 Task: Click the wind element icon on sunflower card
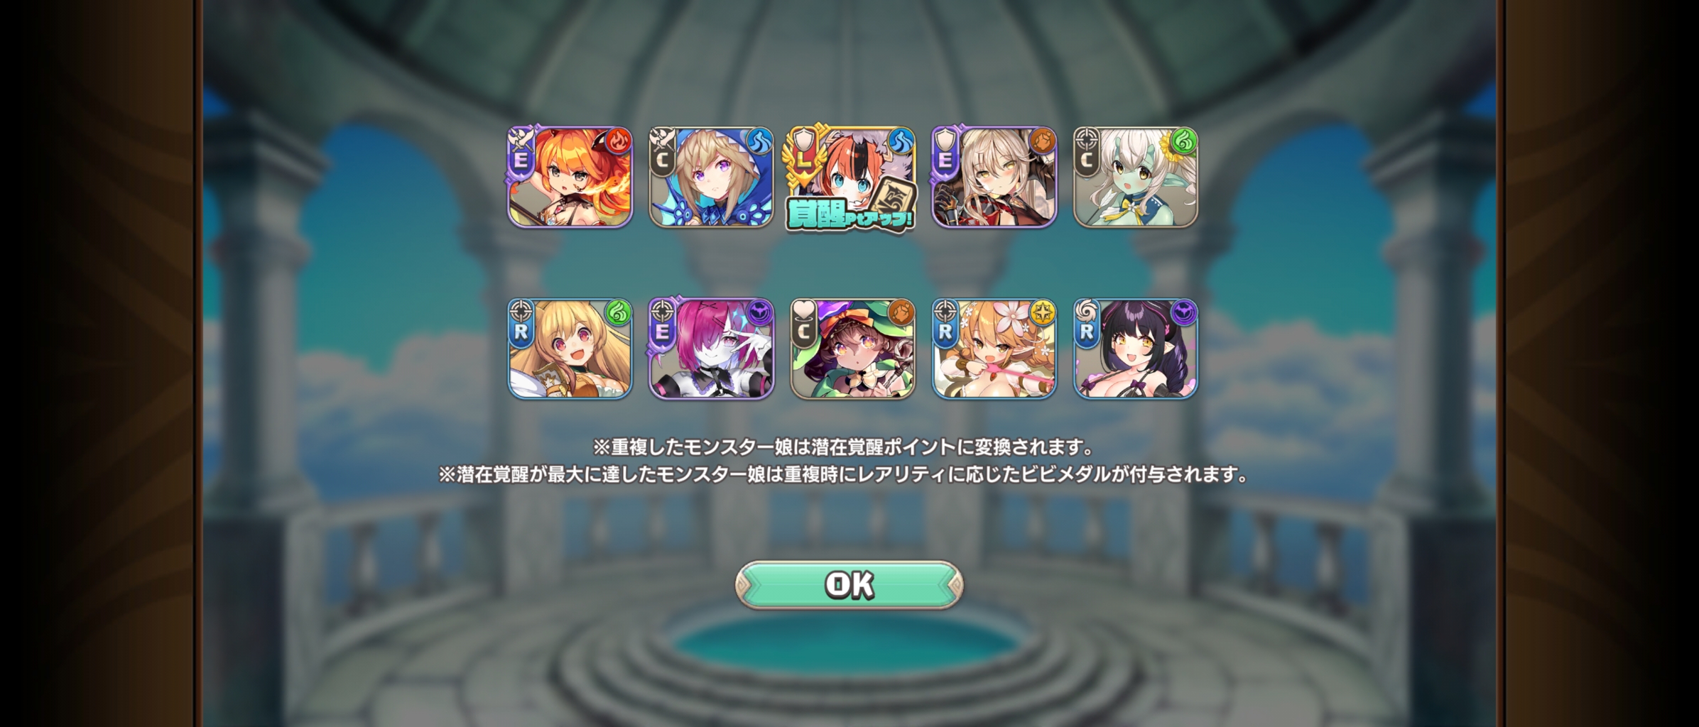pyautogui.click(x=1184, y=141)
